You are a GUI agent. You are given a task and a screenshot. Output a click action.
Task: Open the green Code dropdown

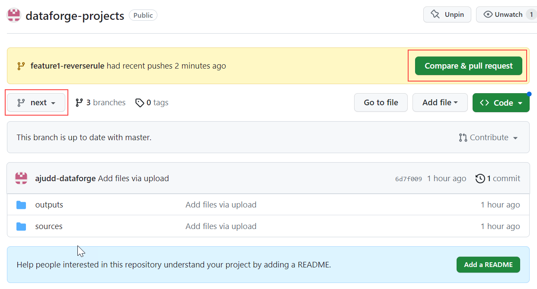coord(501,103)
